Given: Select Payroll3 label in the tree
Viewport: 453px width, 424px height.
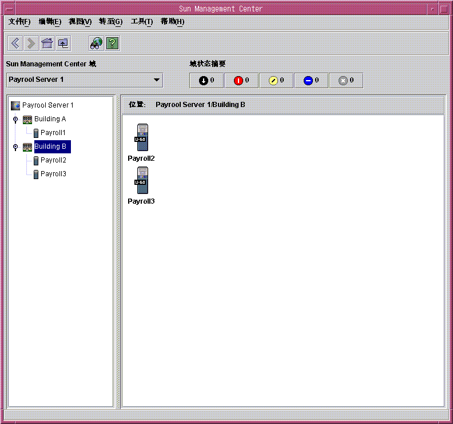Looking at the screenshot, I should pyautogui.click(x=53, y=174).
